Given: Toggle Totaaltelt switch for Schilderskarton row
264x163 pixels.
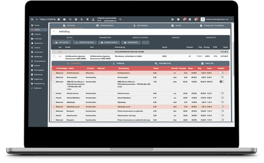Looking at the screenshot, I should click(x=221, y=73).
